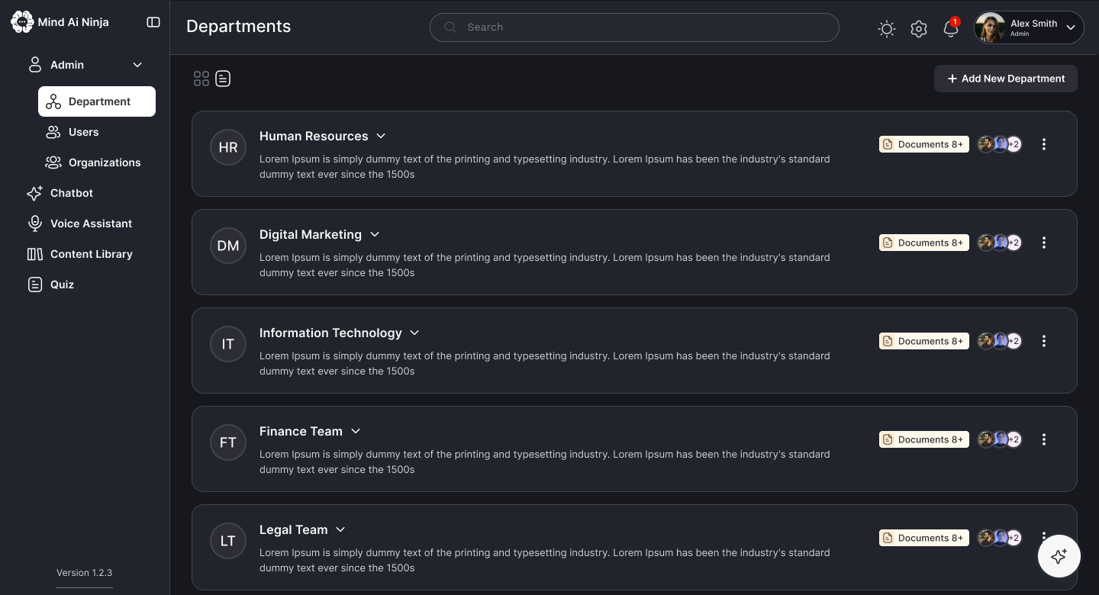Toggle light mode sun icon
Image resolution: width=1099 pixels, height=595 pixels.
click(886, 29)
